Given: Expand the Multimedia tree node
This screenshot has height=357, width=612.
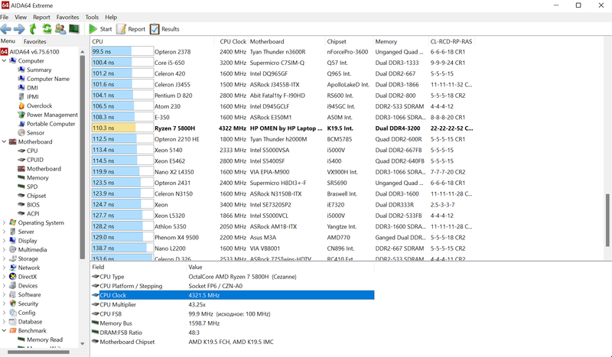Looking at the screenshot, I should 4,250.
